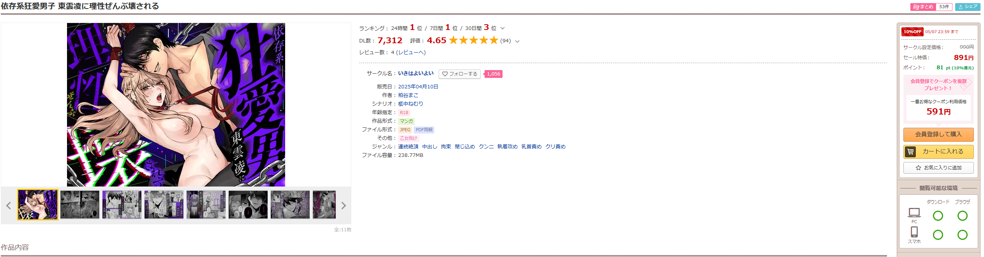Click the release date 2025年04月10日
The width and height of the screenshot is (984, 257).
coord(418,87)
